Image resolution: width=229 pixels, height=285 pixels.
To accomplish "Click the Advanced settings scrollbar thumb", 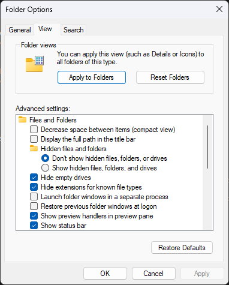I will [207, 147].
